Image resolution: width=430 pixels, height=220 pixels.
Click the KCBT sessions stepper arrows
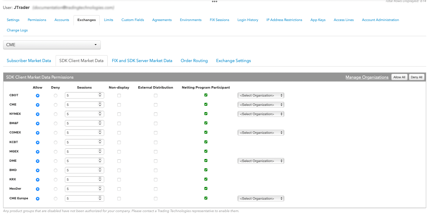[x=100, y=142]
